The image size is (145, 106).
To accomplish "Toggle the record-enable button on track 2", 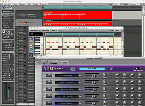I will point(22,23).
